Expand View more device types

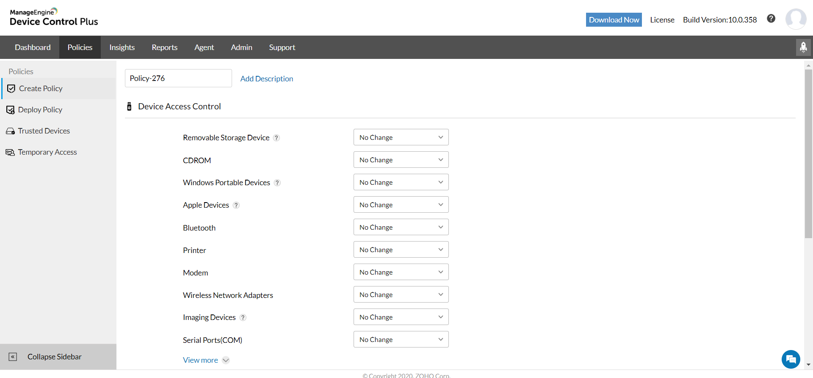[x=206, y=360]
